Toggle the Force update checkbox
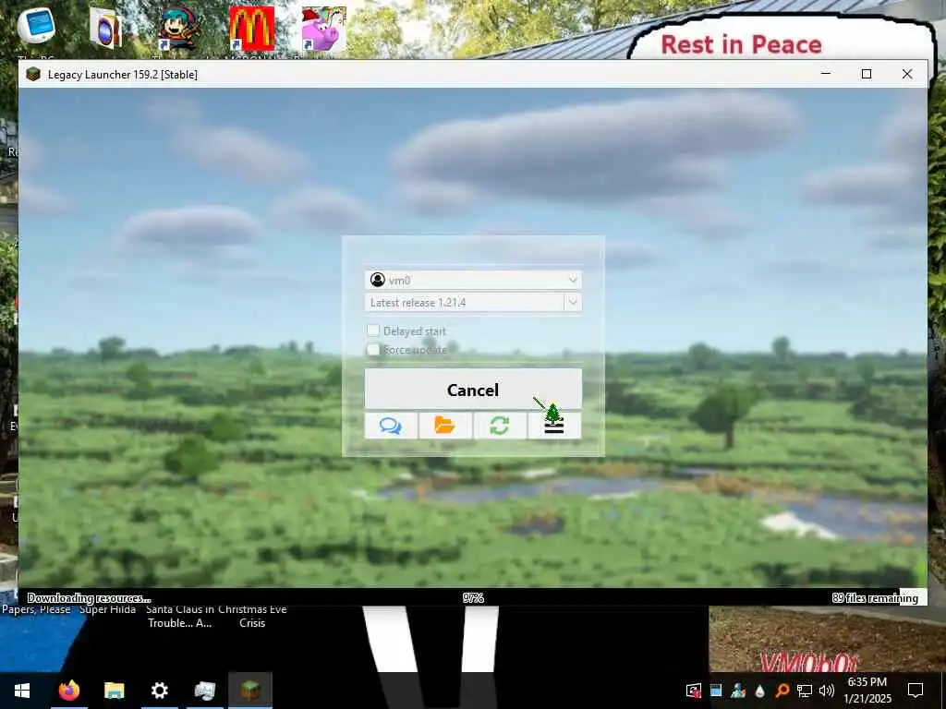The height and width of the screenshot is (709, 946). (373, 350)
